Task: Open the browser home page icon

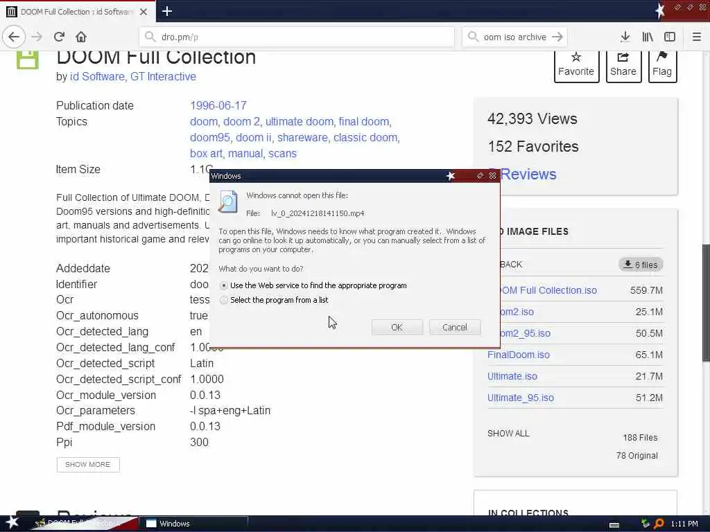Action: pyautogui.click(x=81, y=37)
